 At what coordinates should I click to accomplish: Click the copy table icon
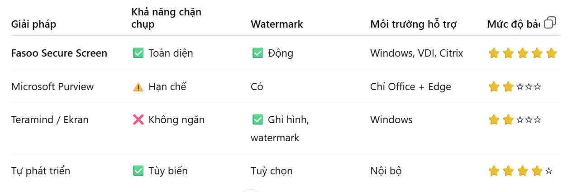550,23
